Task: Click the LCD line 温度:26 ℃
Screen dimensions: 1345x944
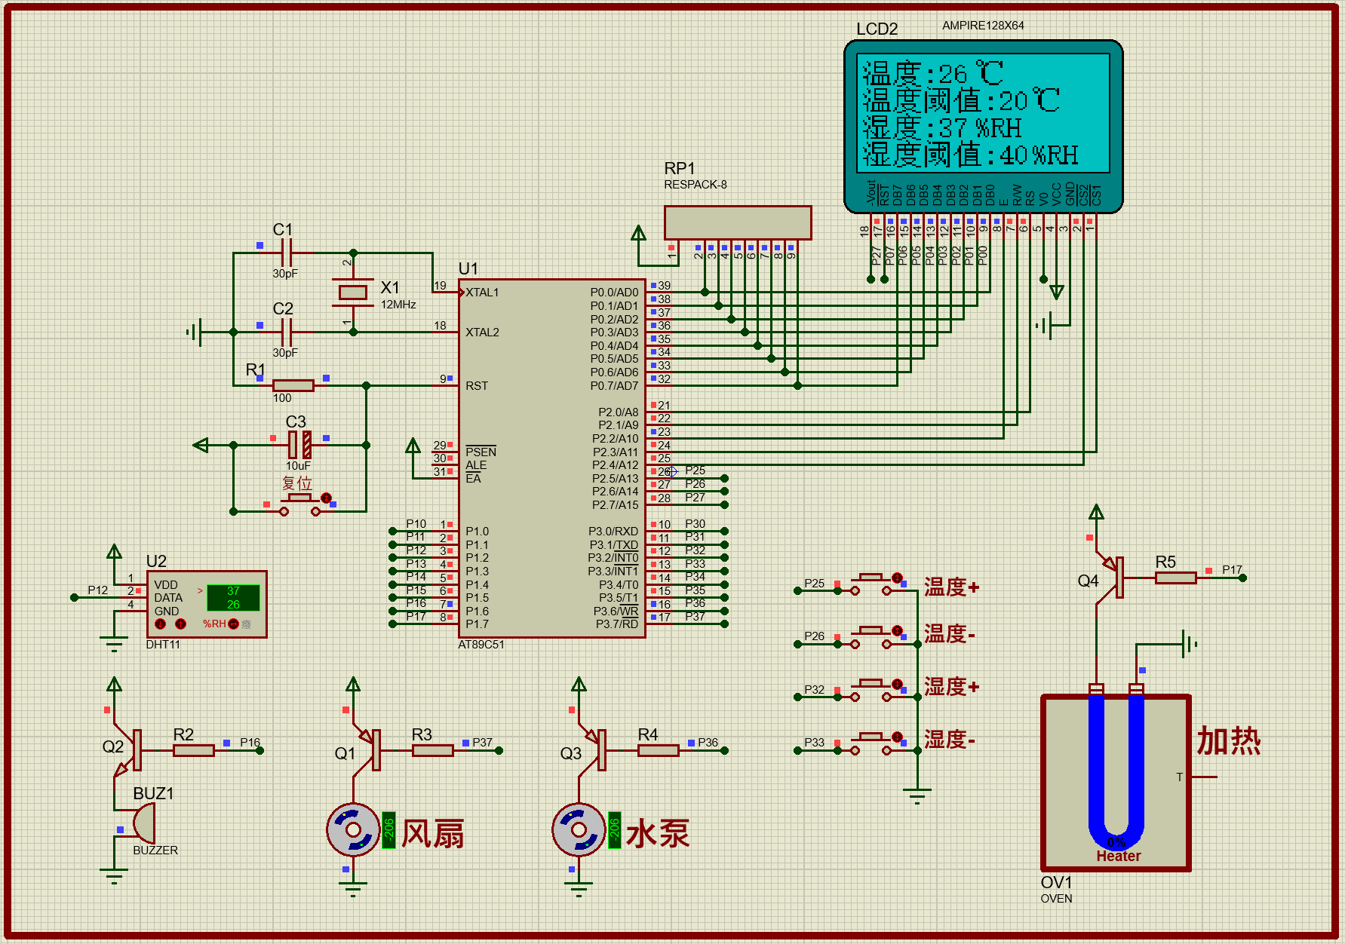Action: [933, 73]
